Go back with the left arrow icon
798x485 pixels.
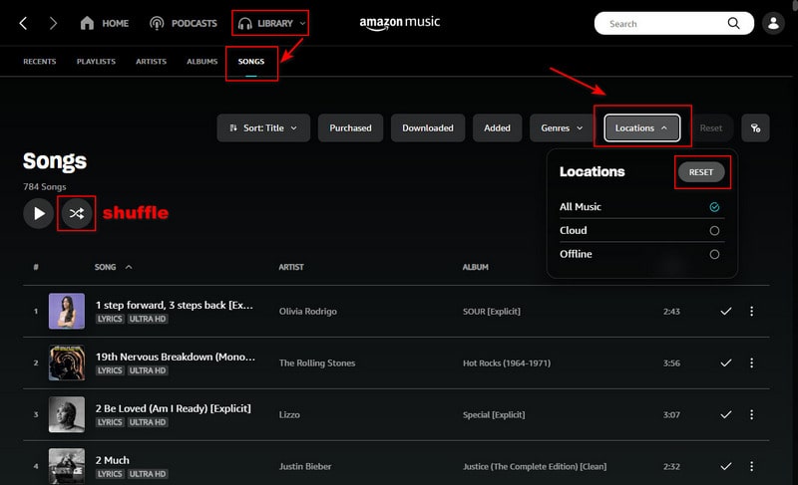point(24,23)
